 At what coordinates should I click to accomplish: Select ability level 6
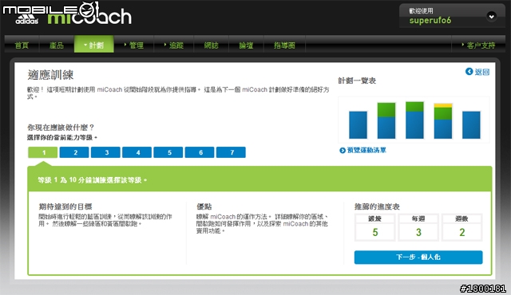(x=200, y=152)
